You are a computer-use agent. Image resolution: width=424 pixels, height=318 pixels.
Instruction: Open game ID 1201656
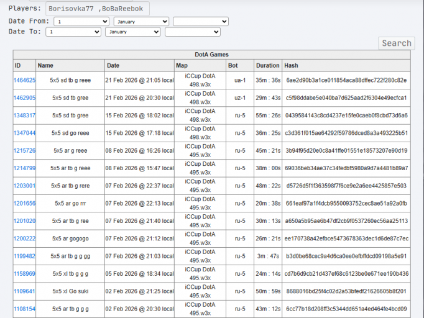tap(24, 203)
